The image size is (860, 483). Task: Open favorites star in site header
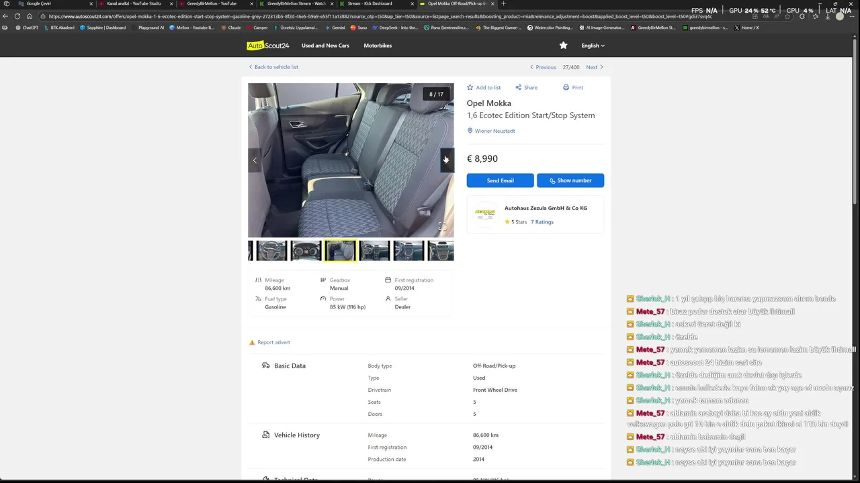(x=563, y=46)
